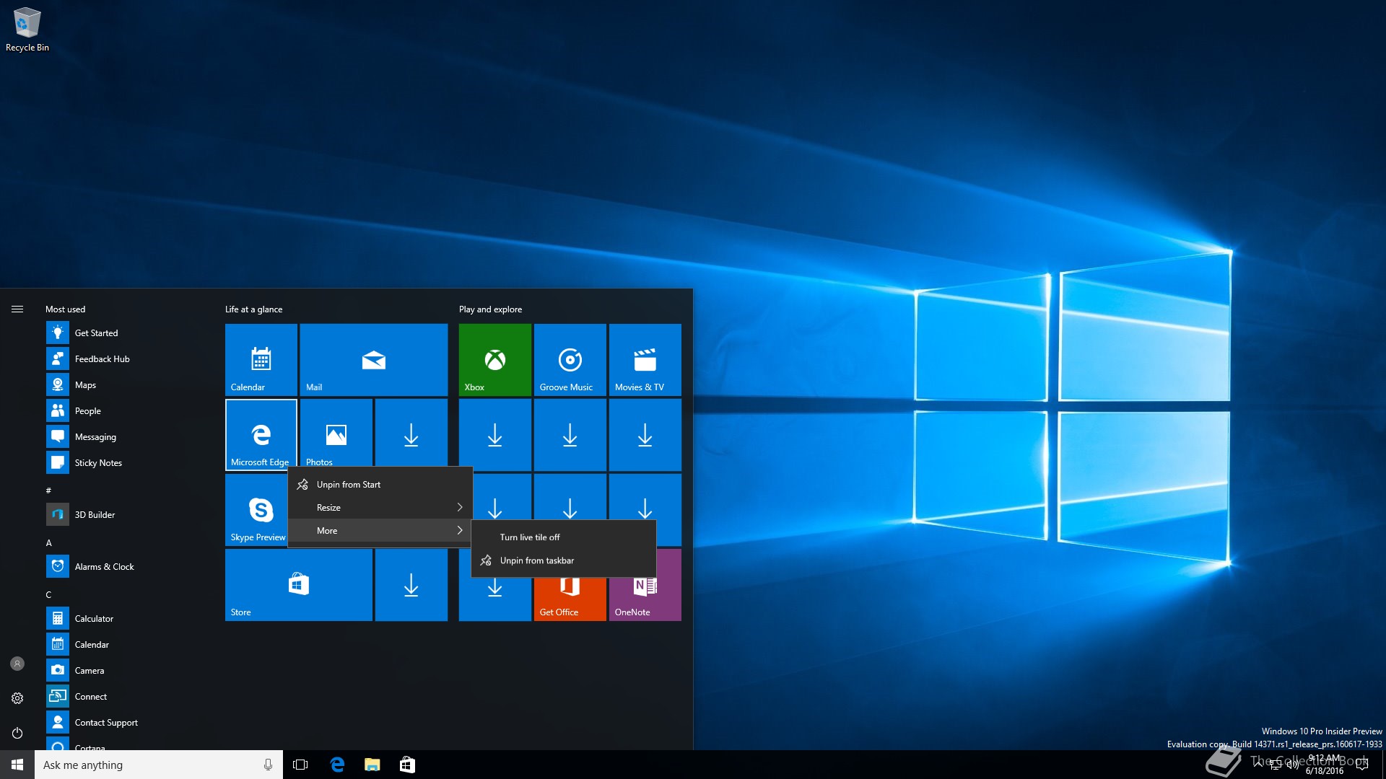Screen dimensions: 1386x779
Task: Open Sticky Notes from app list
Action: (98, 463)
